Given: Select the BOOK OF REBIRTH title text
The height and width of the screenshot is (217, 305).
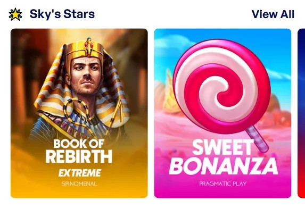Looking at the screenshot, I should 79,151.
